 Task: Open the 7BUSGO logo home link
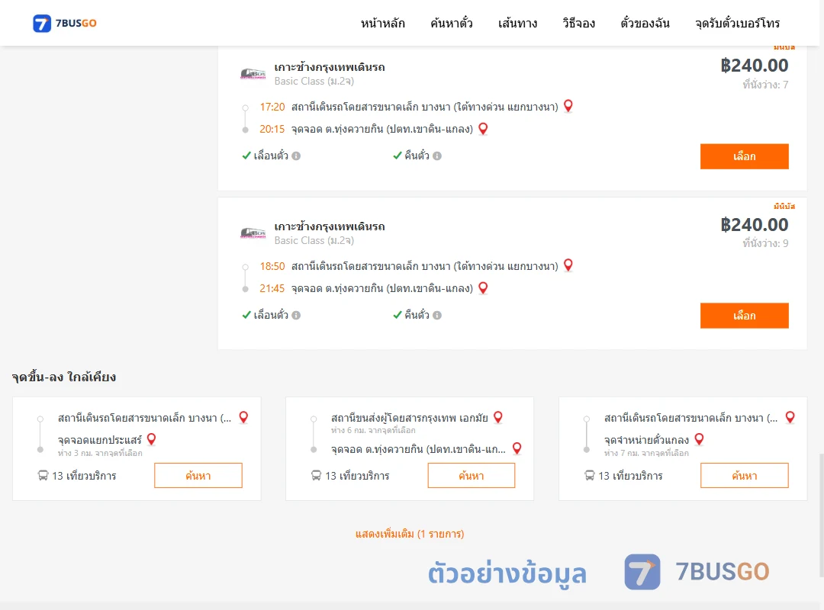(x=65, y=23)
